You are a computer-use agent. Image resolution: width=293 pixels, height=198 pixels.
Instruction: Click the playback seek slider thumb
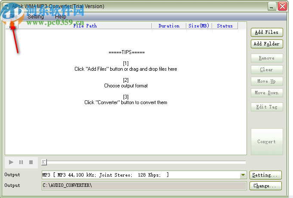coord(44,162)
